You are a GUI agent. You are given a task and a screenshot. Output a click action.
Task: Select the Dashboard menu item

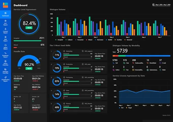5,14
